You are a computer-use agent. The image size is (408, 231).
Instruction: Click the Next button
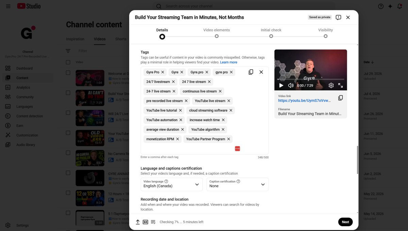pos(345,222)
